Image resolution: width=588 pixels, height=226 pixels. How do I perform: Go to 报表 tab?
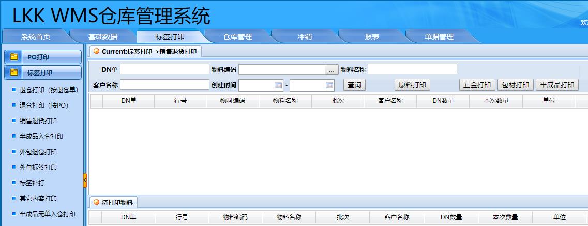click(372, 37)
